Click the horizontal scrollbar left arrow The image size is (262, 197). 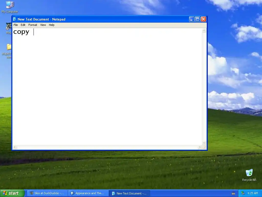click(x=15, y=147)
